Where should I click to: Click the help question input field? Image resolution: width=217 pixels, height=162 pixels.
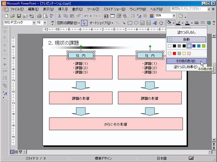[189, 9]
